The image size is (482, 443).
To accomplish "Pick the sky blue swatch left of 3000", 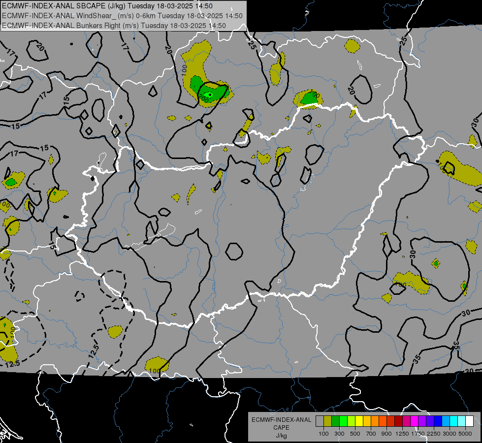I will pyautogui.click(x=446, y=421).
